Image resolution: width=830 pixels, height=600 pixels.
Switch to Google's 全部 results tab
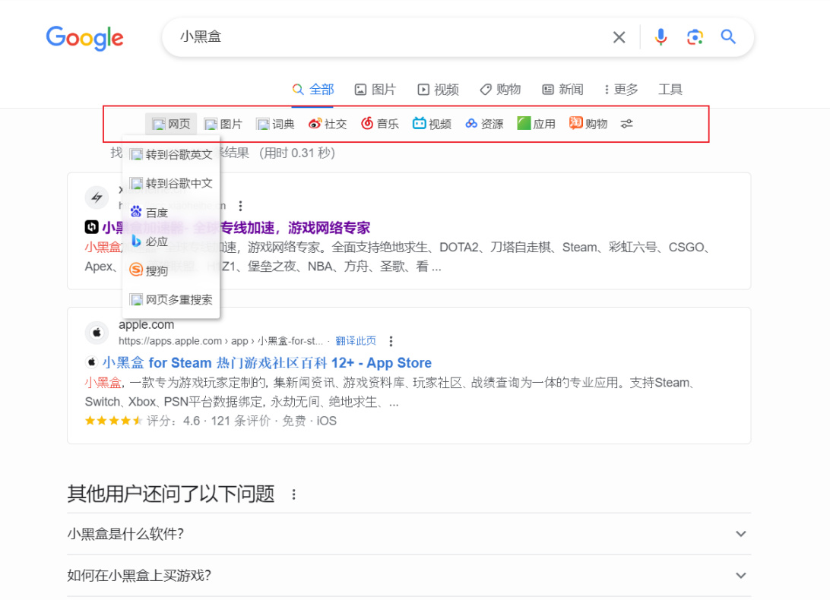(x=313, y=90)
